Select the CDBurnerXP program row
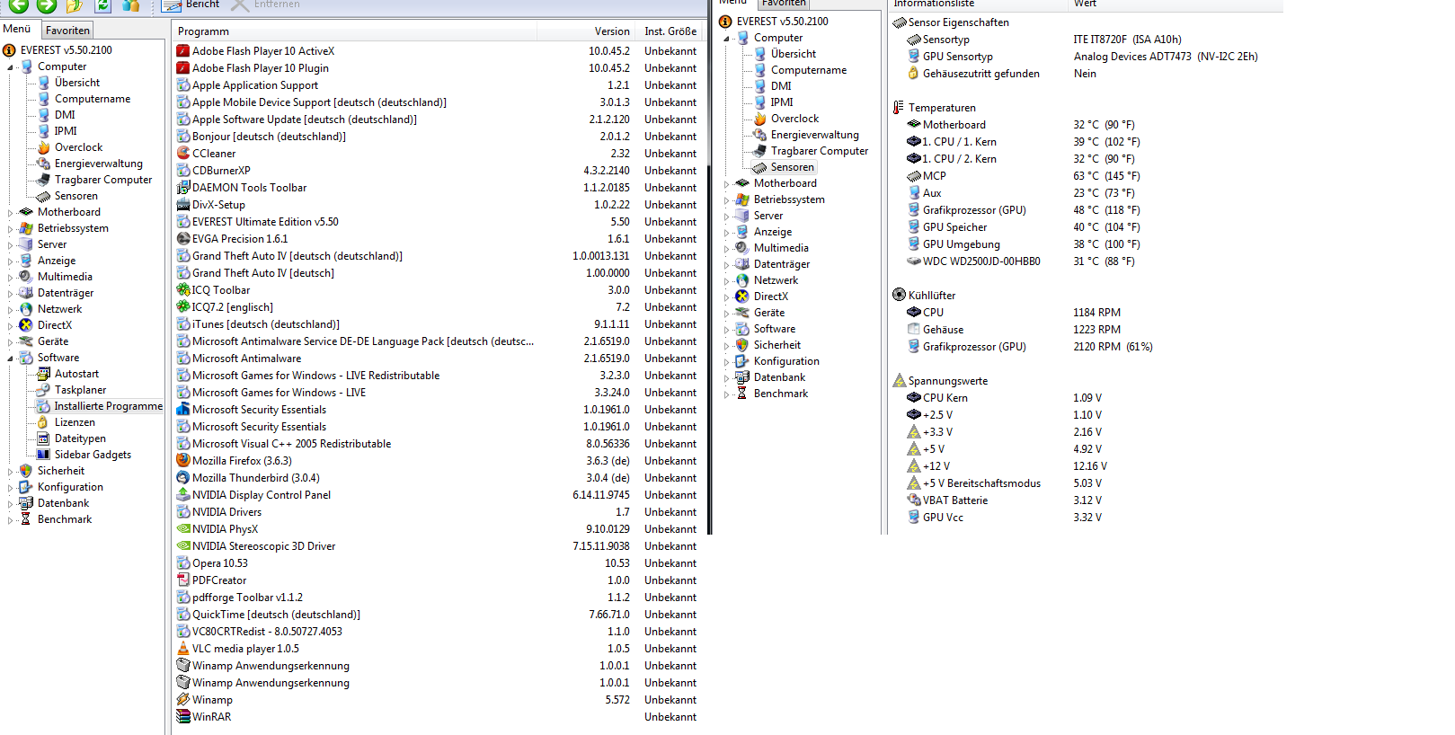Screen dimensions: 1455x735 click(437, 171)
